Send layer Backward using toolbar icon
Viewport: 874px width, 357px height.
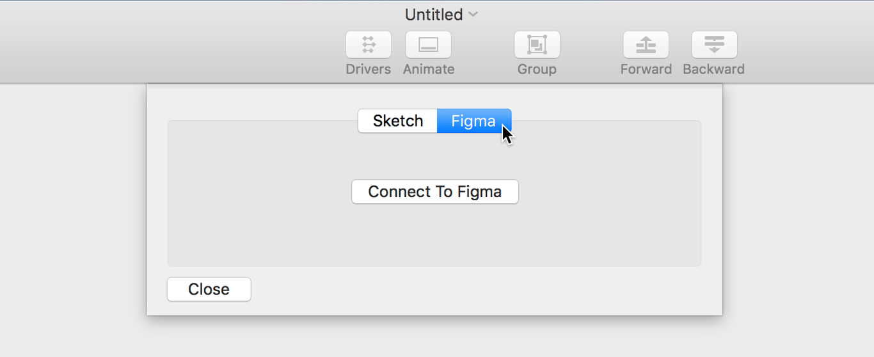click(714, 45)
